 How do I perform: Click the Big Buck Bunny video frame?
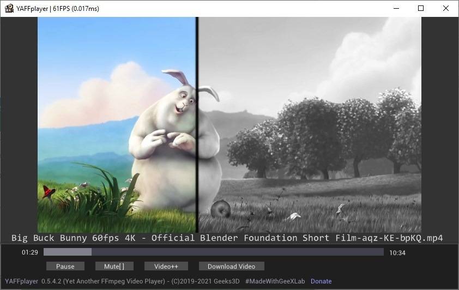[229, 125]
